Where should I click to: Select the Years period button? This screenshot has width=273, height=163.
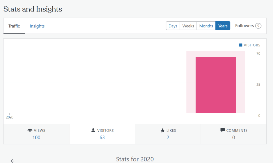click(x=223, y=26)
